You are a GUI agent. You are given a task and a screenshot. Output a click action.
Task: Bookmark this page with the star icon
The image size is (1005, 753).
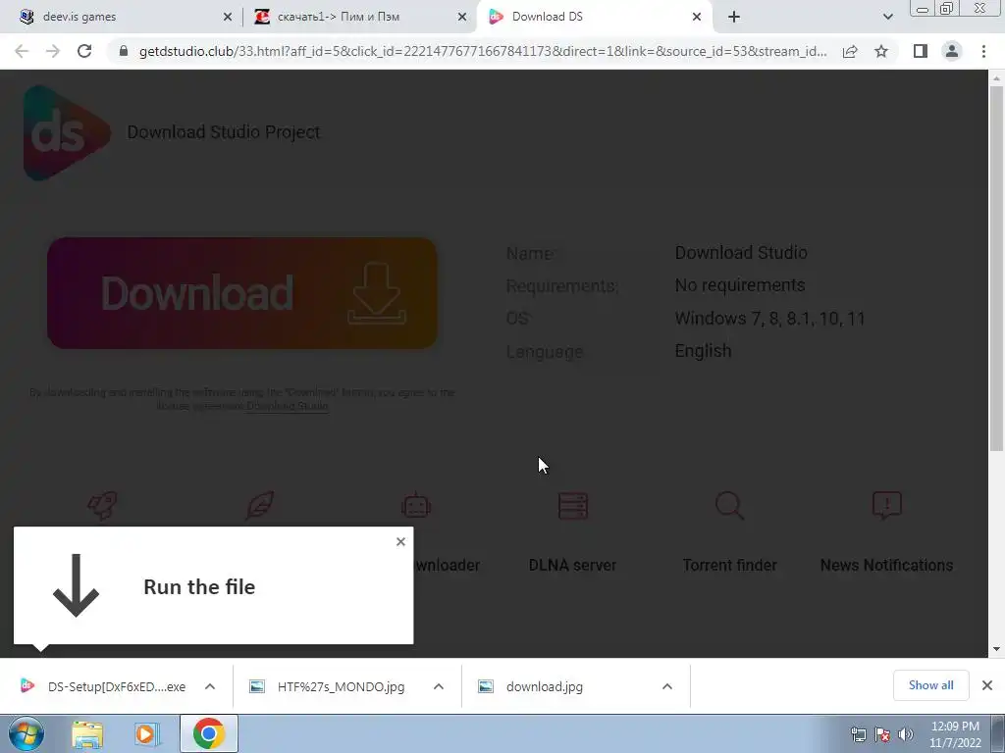click(x=881, y=51)
